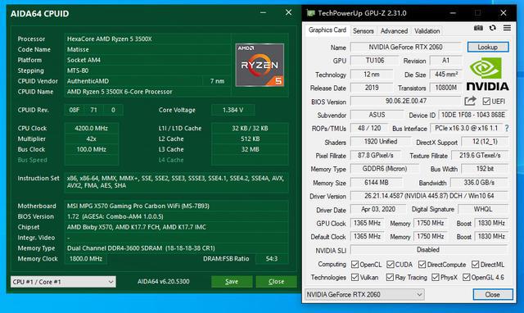Click the Shaders field 1920 Unified
Image resolution: width=524 pixels, height=313 pixels.
381,142
